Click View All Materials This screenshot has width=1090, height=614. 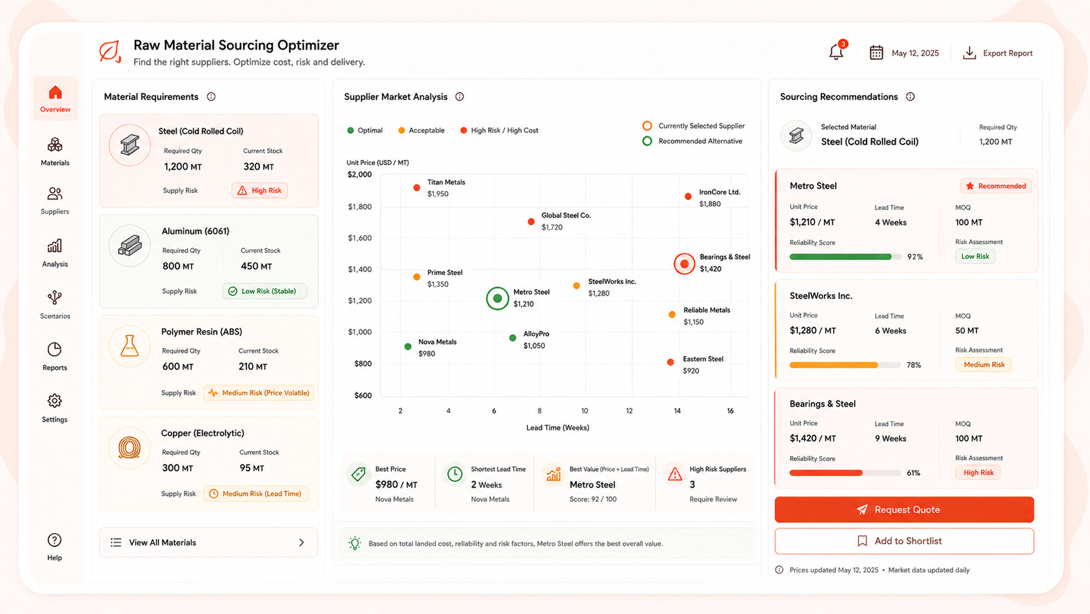point(208,542)
